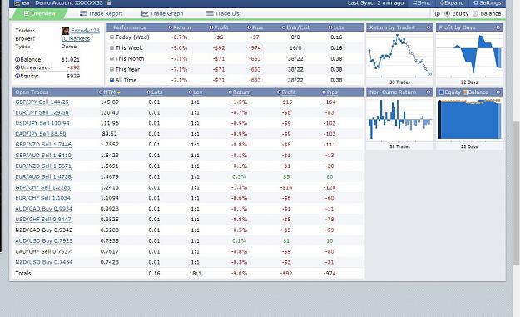Open the AUD/USD Buy 0.7925 trade
Screen dimensions: 520x317
pos(43,241)
